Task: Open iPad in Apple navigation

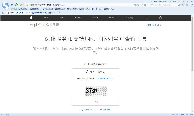Action: [x=61, y=18]
